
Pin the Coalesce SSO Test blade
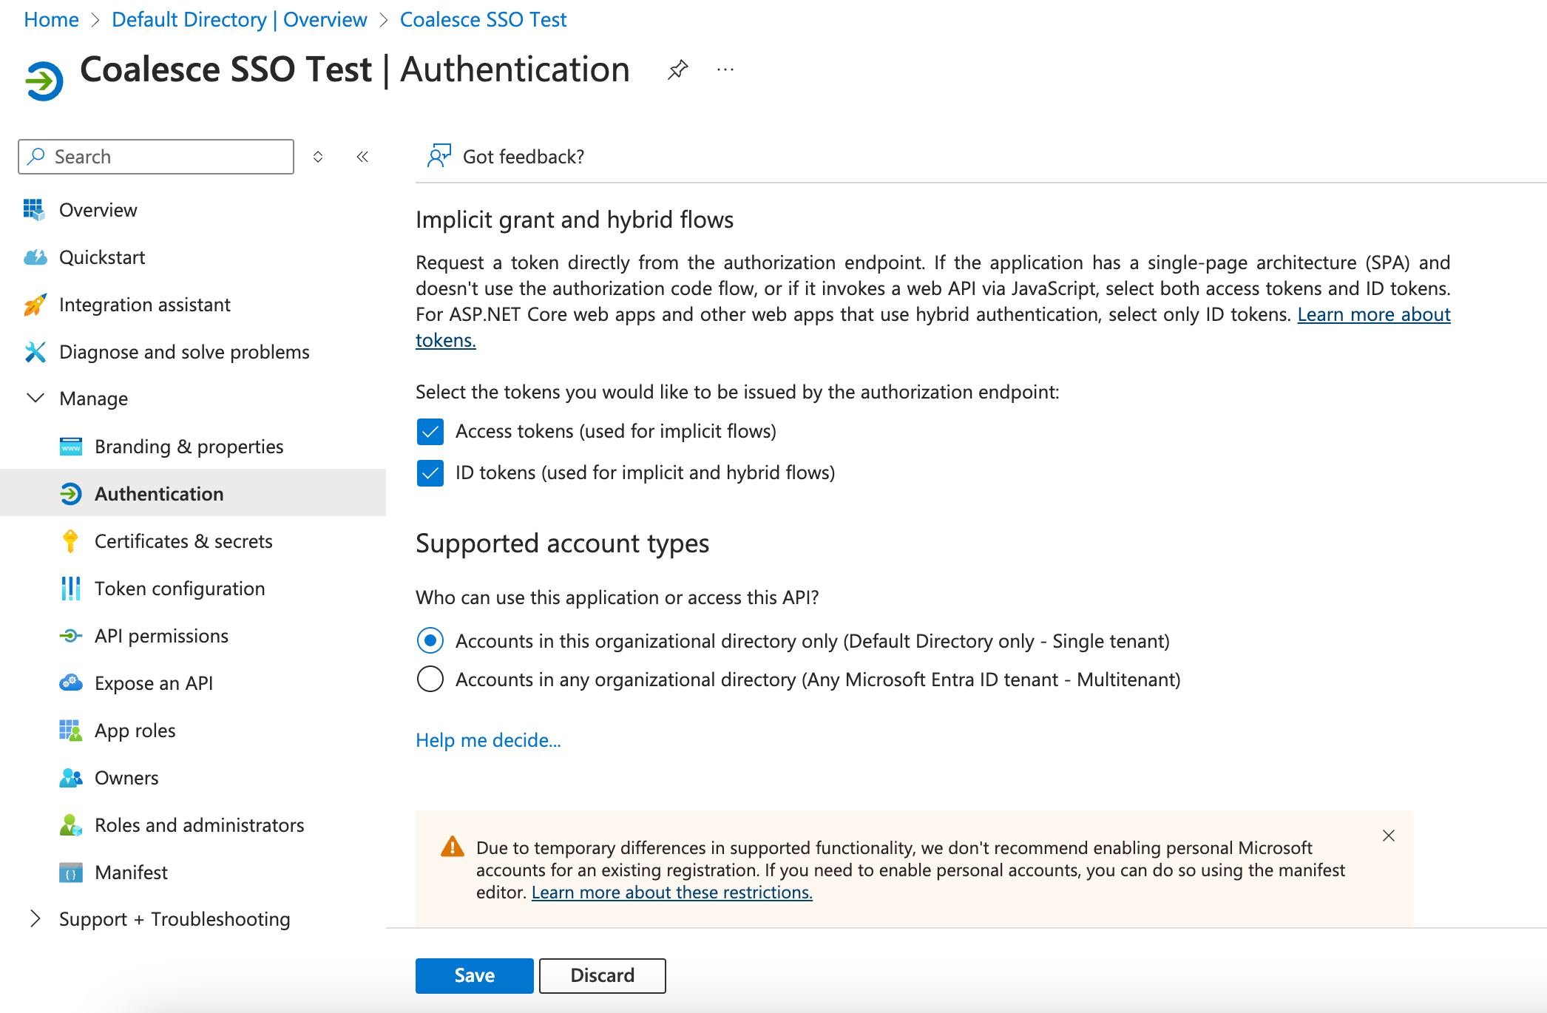[x=677, y=70]
